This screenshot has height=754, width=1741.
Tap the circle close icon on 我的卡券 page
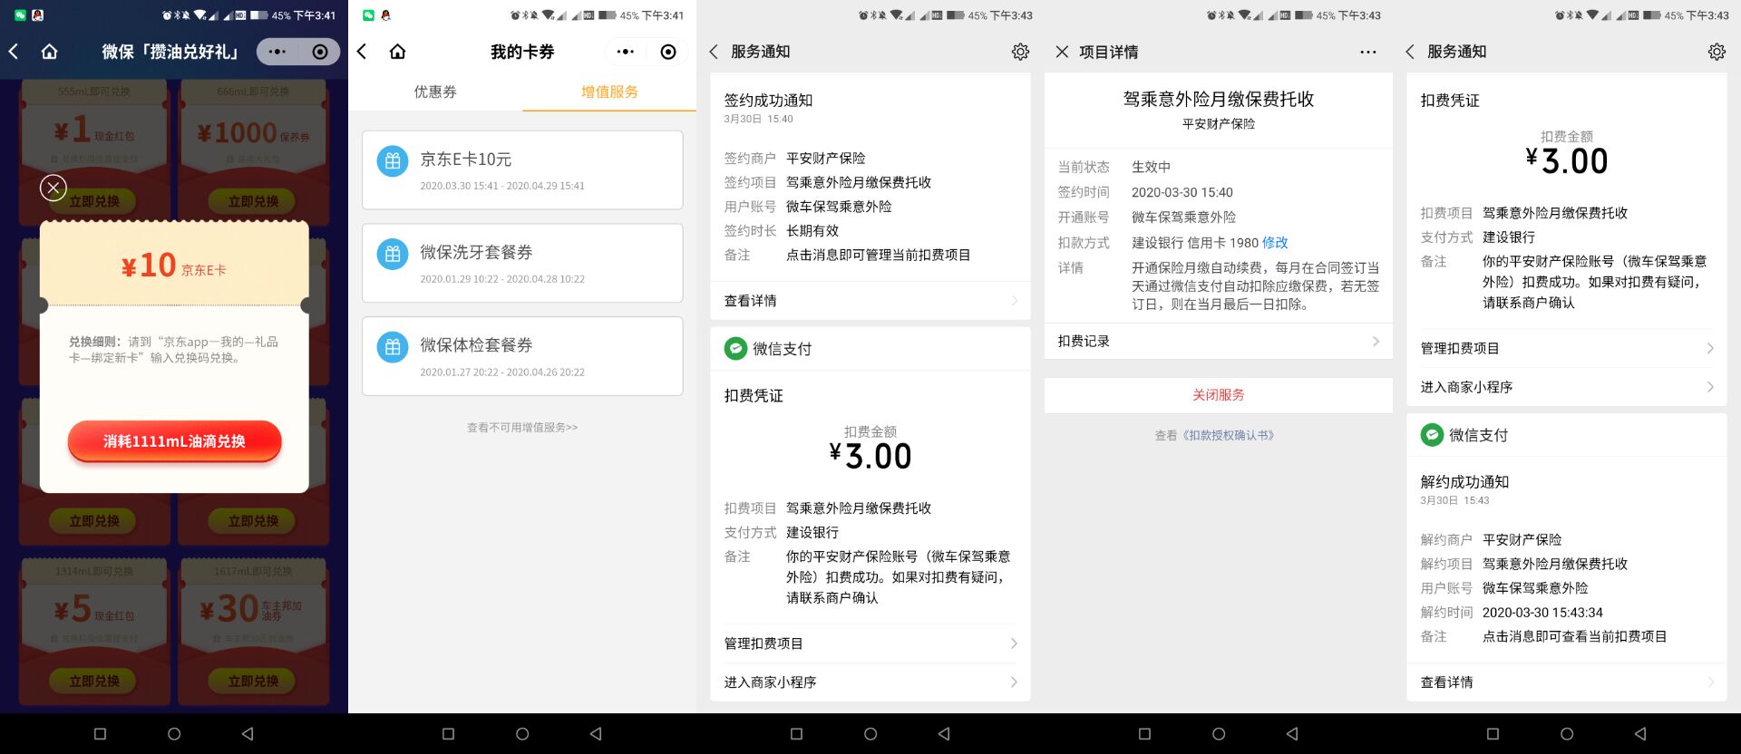click(x=668, y=52)
